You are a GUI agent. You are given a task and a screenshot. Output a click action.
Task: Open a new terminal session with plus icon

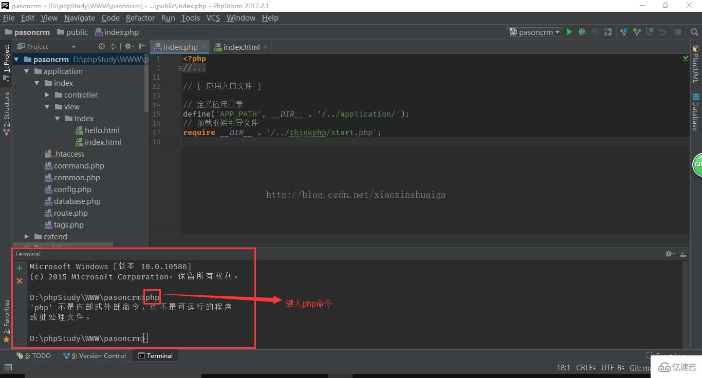[20, 268]
